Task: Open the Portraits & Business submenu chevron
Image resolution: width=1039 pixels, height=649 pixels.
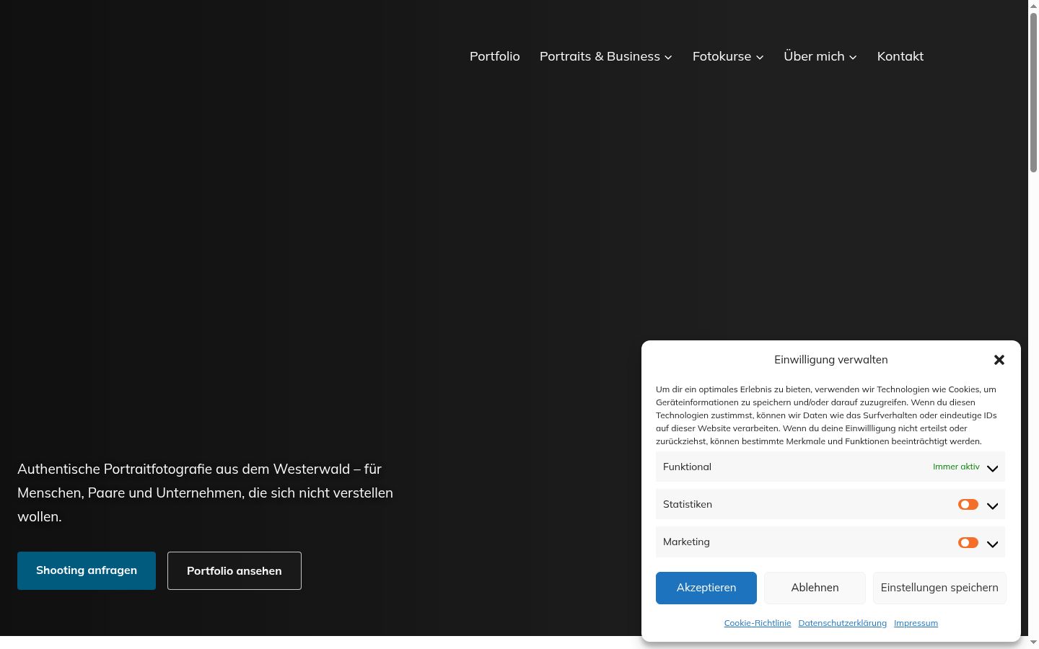Action: tap(668, 57)
